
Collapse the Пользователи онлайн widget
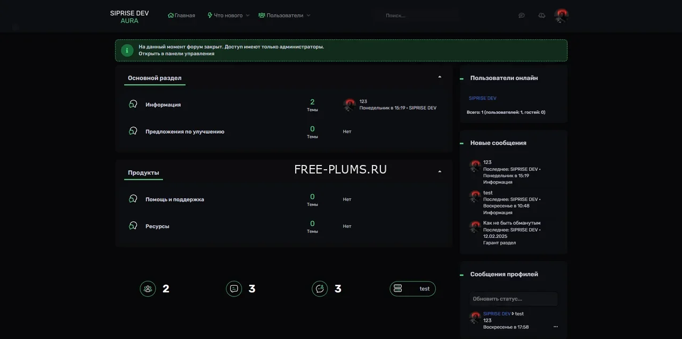point(462,78)
